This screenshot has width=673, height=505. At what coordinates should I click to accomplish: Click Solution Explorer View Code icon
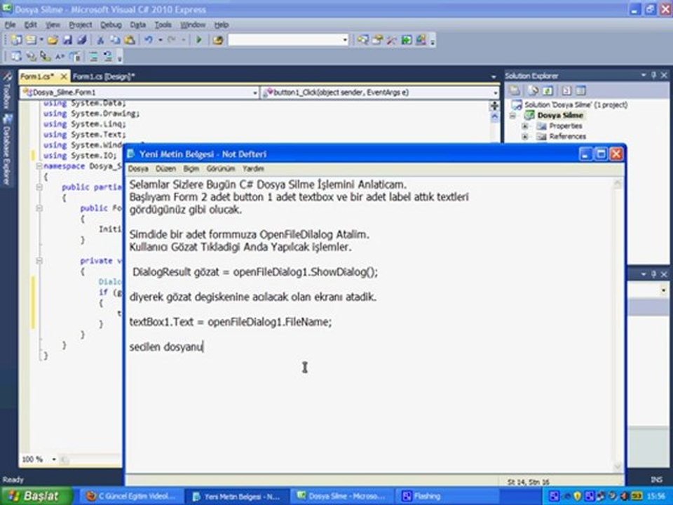click(x=566, y=90)
